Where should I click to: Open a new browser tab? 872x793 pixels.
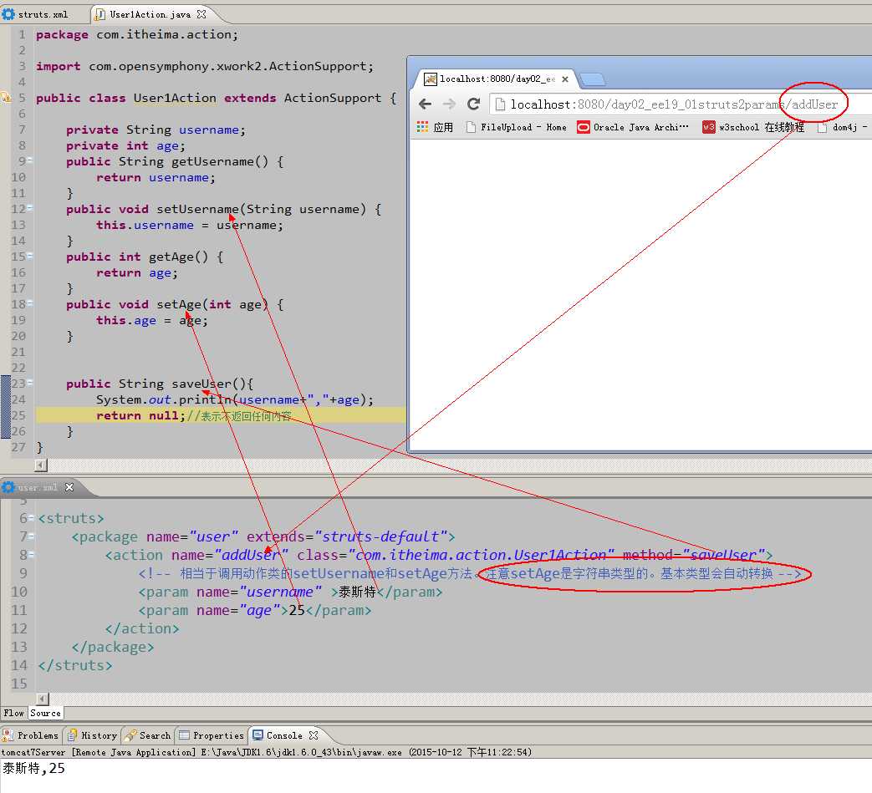(x=593, y=80)
